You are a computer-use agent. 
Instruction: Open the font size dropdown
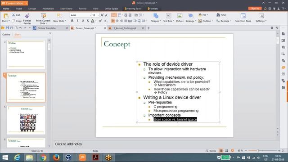(98, 15)
